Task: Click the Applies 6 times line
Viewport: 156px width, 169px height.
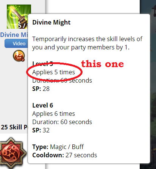Action: [x=53, y=114]
